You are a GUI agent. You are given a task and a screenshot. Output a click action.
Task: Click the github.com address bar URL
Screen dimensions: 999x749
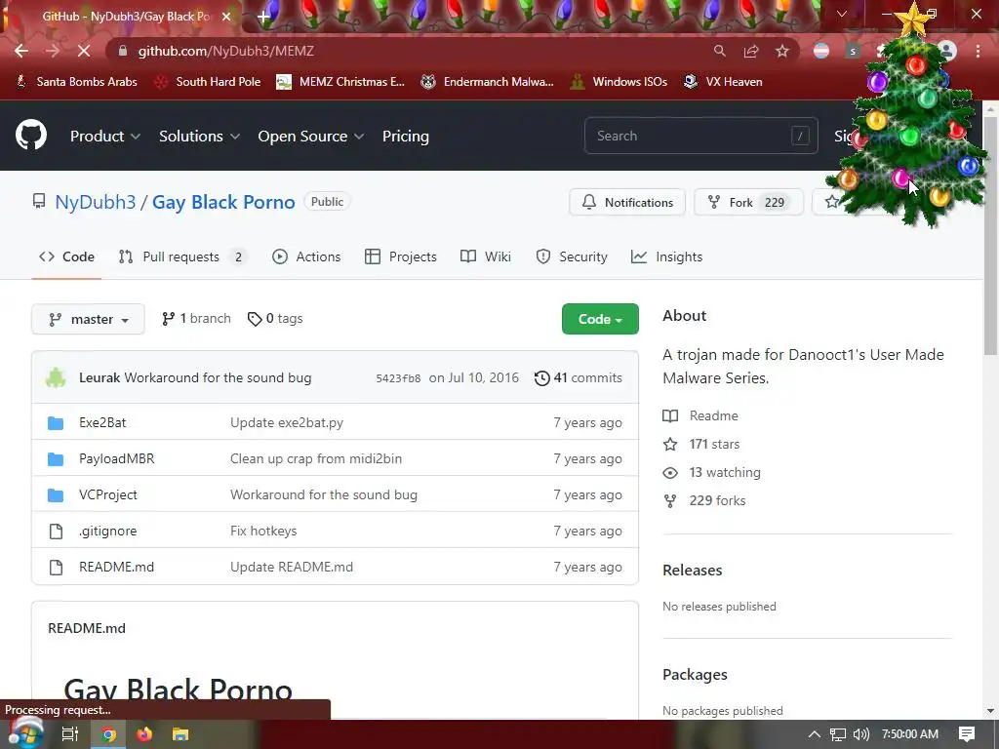click(x=226, y=51)
